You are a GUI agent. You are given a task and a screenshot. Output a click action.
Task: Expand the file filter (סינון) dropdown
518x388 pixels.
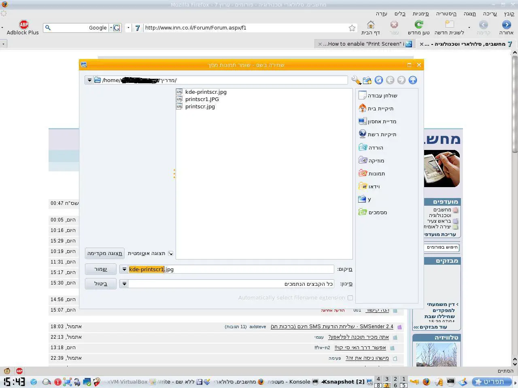pos(124,284)
